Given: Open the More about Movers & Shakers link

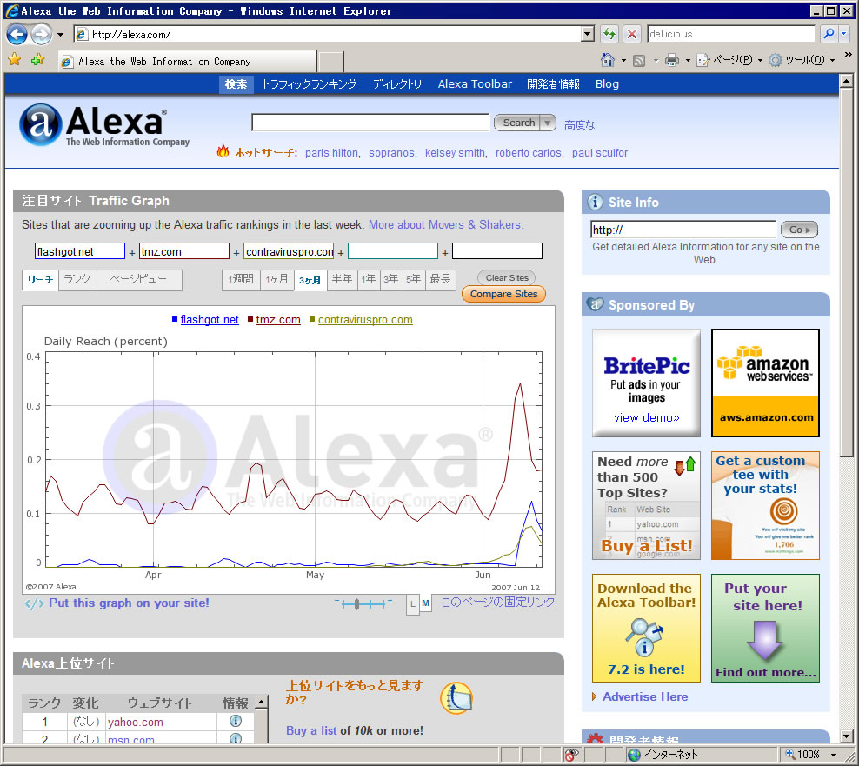Looking at the screenshot, I should (x=445, y=224).
